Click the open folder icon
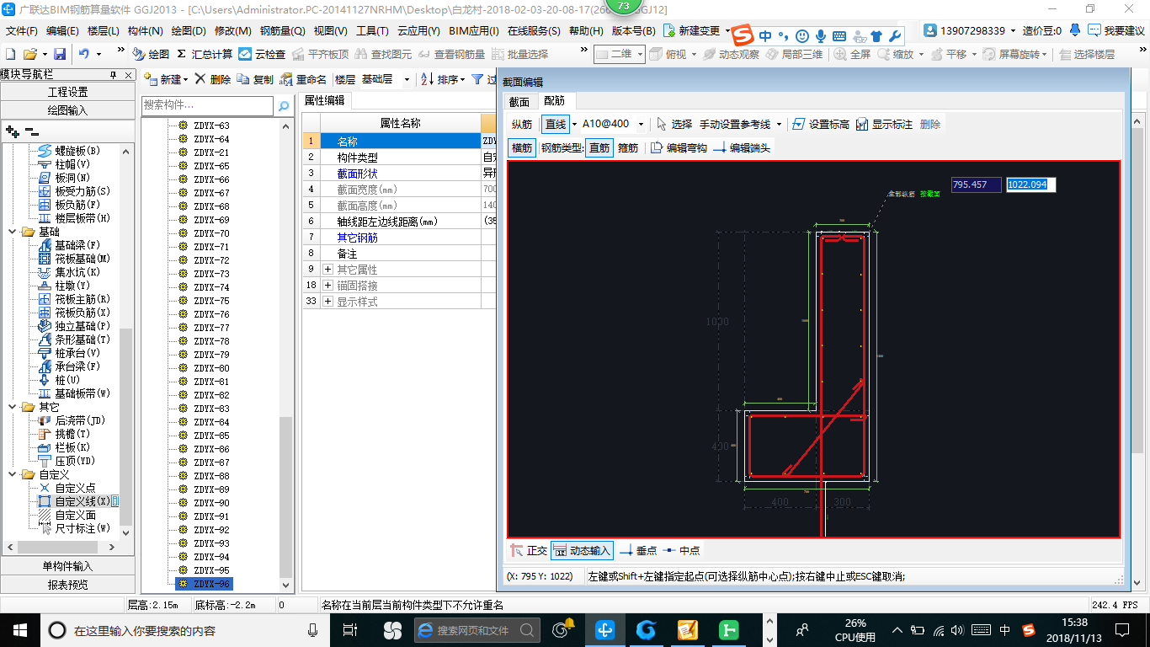This screenshot has width=1150, height=647. (x=30, y=54)
